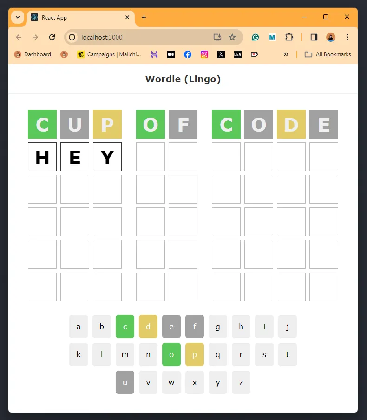Open the Campaigns Mailchimp bookmark
This screenshot has height=420, width=367.
(x=109, y=54)
